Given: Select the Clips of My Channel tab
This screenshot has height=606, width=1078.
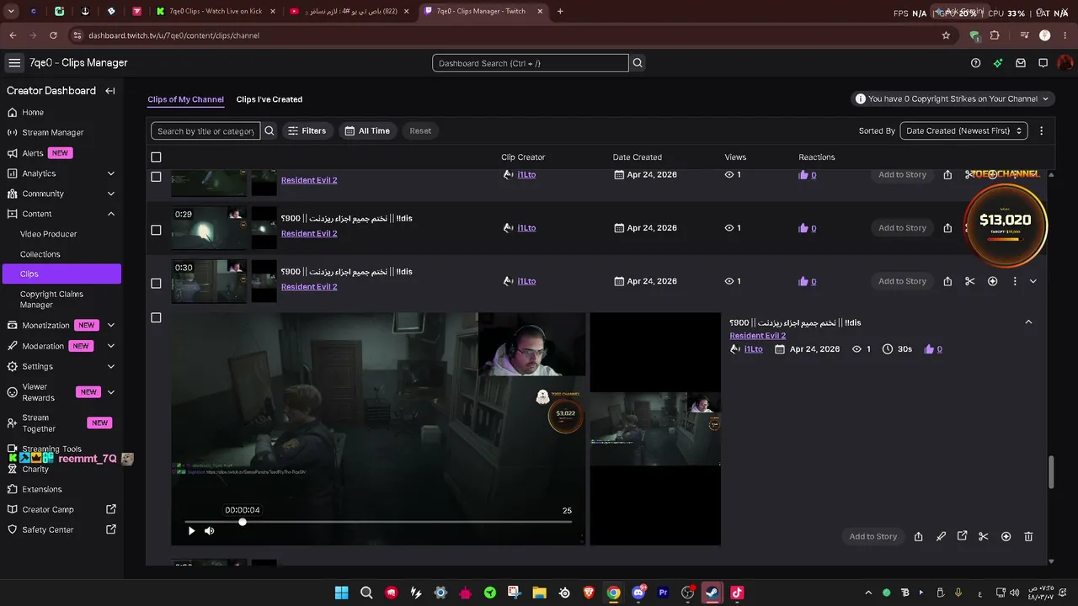Looking at the screenshot, I should tap(185, 99).
